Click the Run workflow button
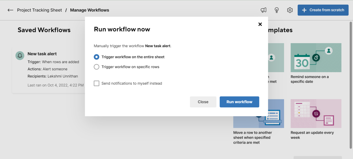353x159 pixels. point(239,102)
